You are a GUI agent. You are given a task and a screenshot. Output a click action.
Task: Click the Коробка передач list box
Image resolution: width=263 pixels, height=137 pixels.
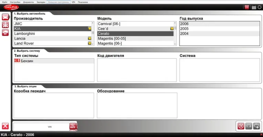click(x=54, y=105)
